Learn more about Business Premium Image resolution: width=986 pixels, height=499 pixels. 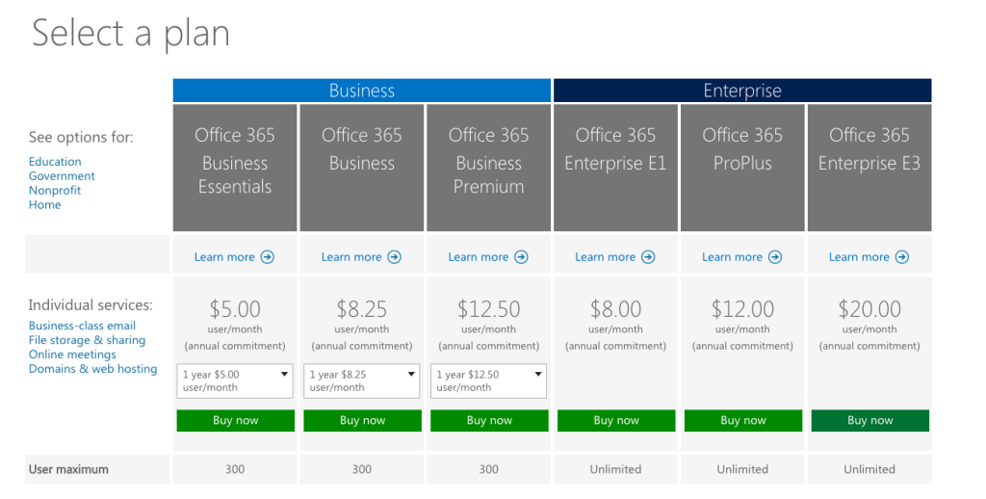[479, 257]
